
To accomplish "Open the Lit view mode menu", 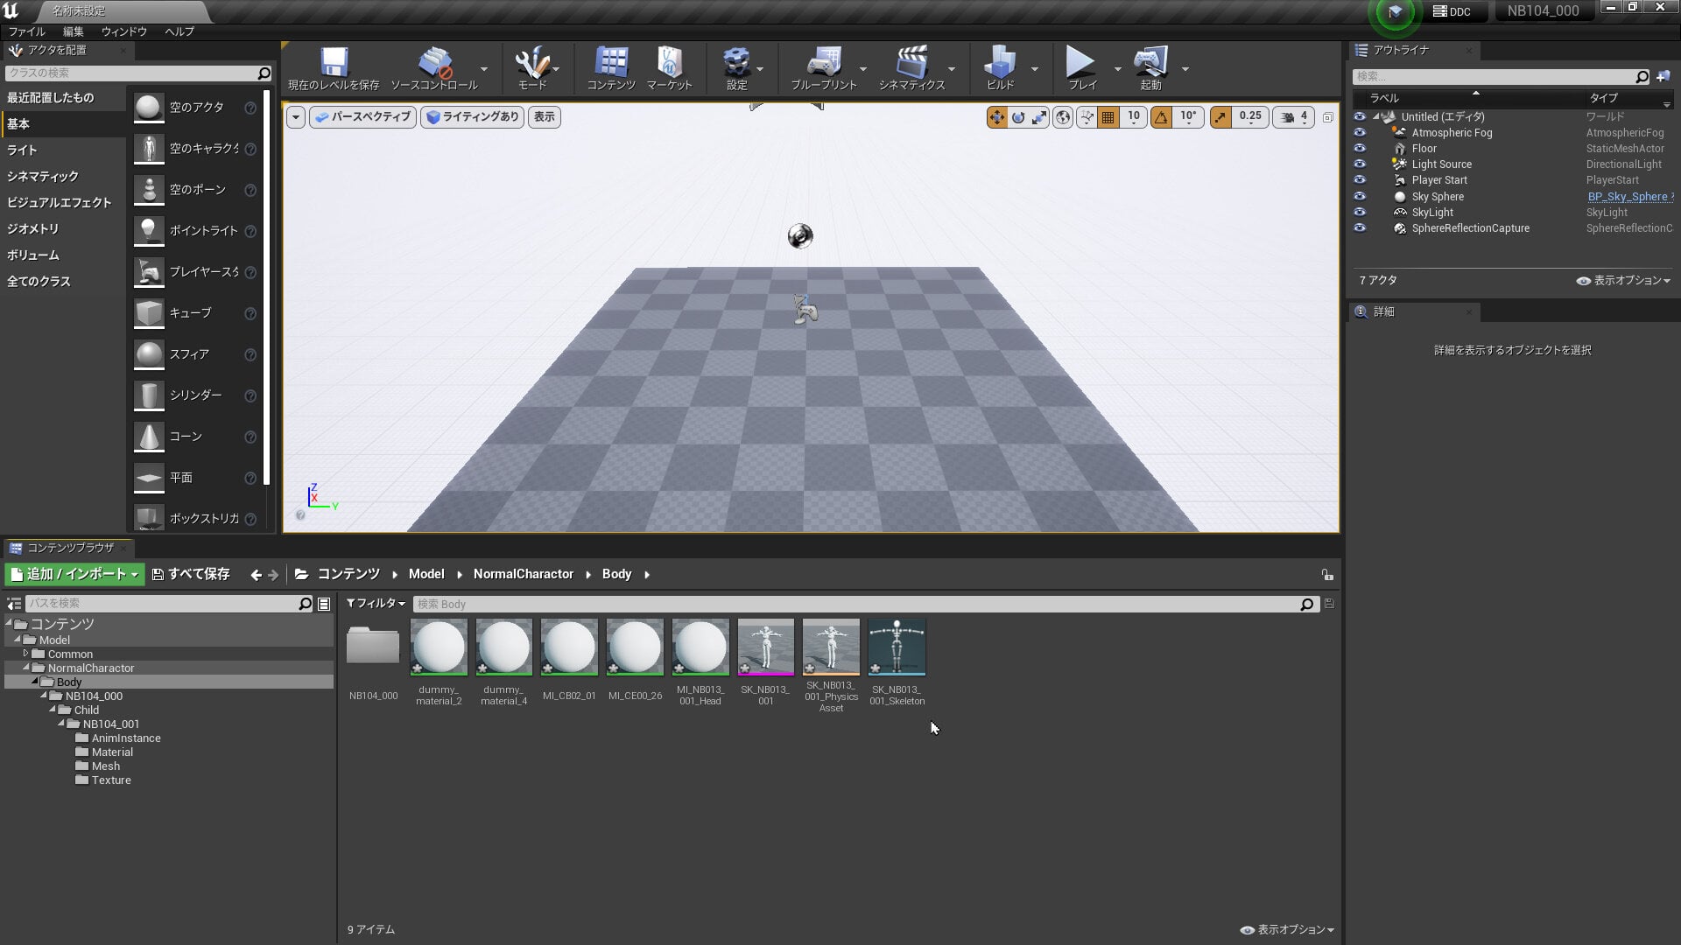I will pyautogui.click(x=473, y=117).
